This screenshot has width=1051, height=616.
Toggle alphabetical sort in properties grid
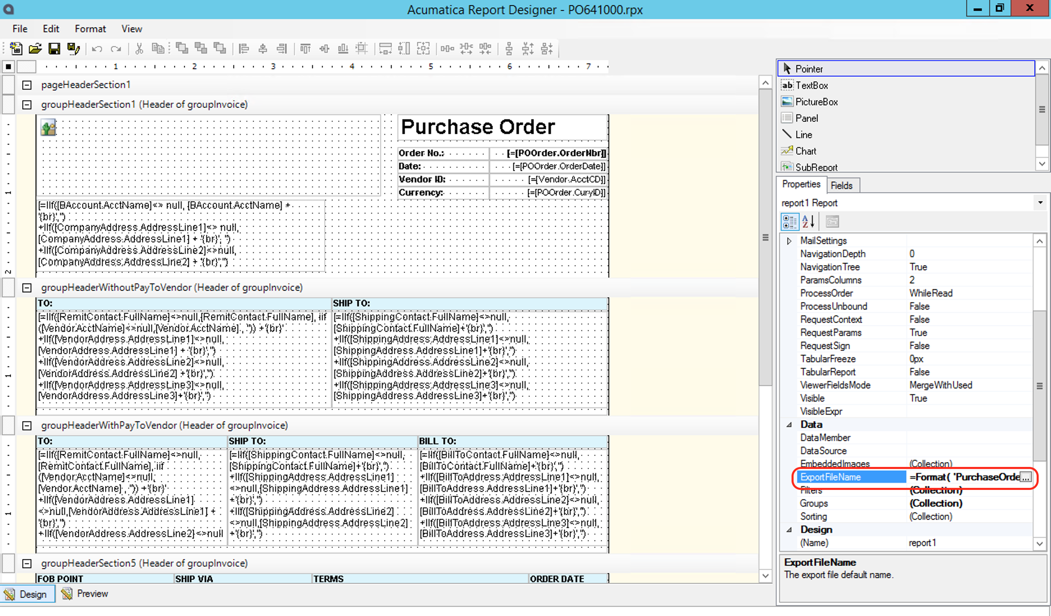(x=808, y=221)
